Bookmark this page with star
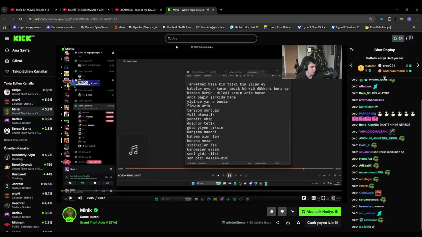 (x=371, y=19)
